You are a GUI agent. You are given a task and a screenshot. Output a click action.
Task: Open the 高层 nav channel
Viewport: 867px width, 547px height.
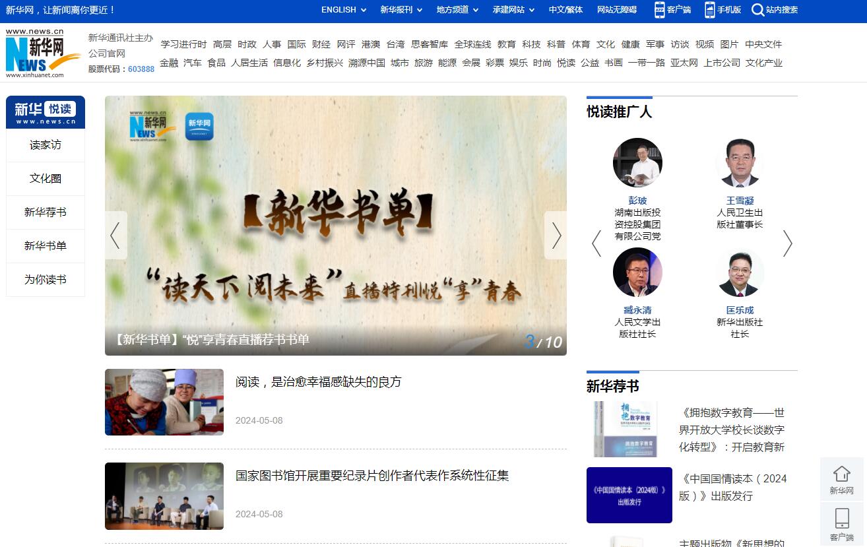pos(222,44)
